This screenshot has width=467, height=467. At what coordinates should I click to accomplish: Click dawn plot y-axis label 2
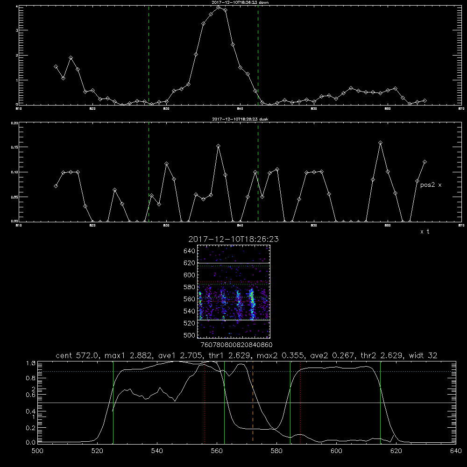(17, 56)
